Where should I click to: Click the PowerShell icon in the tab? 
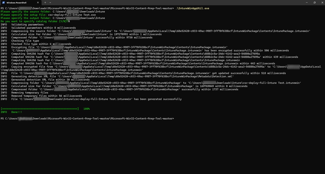(x=3, y=3)
